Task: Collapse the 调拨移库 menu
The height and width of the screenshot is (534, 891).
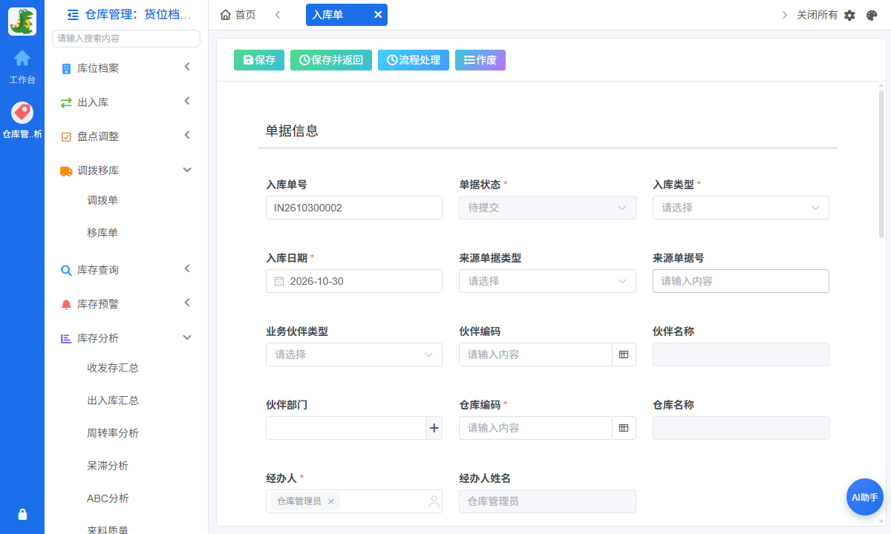Action: [126, 171]
